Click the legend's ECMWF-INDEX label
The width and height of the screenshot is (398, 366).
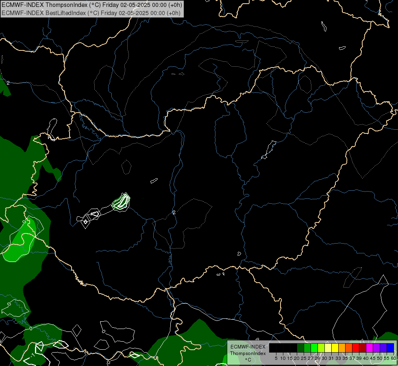248,347
